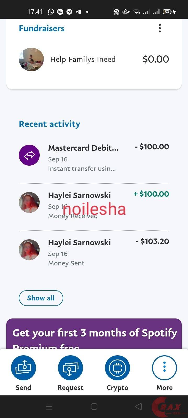Tap the purple transfer arrows icon
Image resolution: width=188 pixels, height=418 pixels.
pyautogui.click(x=29, y=155)
